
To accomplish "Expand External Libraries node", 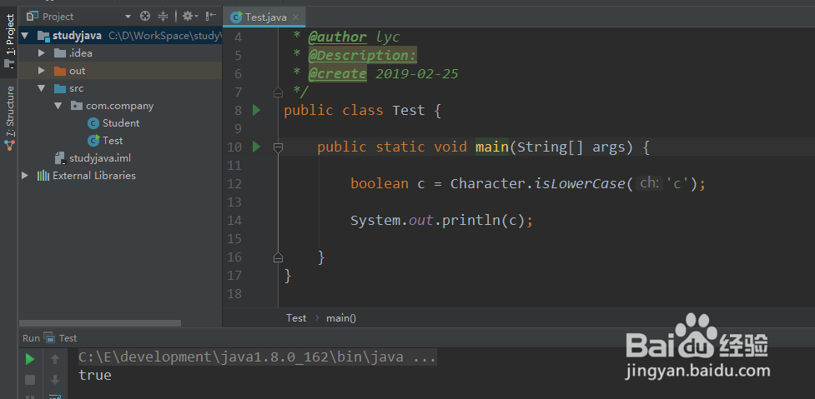I will [25, 176].
